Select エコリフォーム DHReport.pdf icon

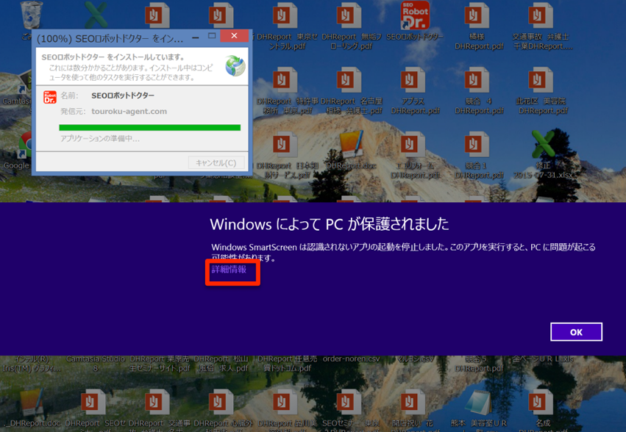(x=412, y=145)
